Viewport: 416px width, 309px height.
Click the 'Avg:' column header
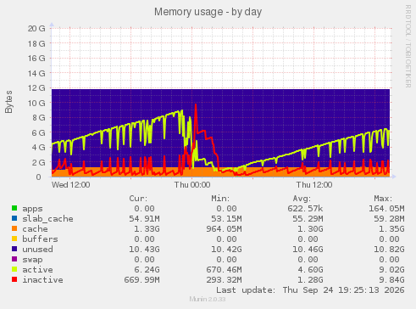click(302, 199)
